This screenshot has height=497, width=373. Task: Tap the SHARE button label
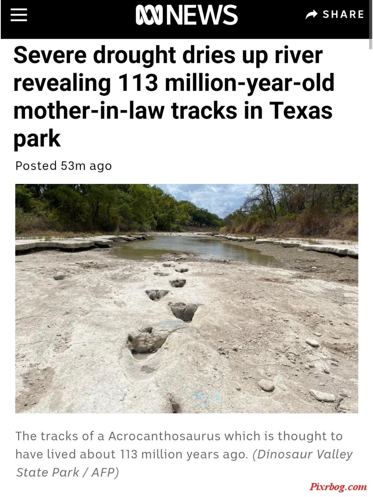pos(343,14)
